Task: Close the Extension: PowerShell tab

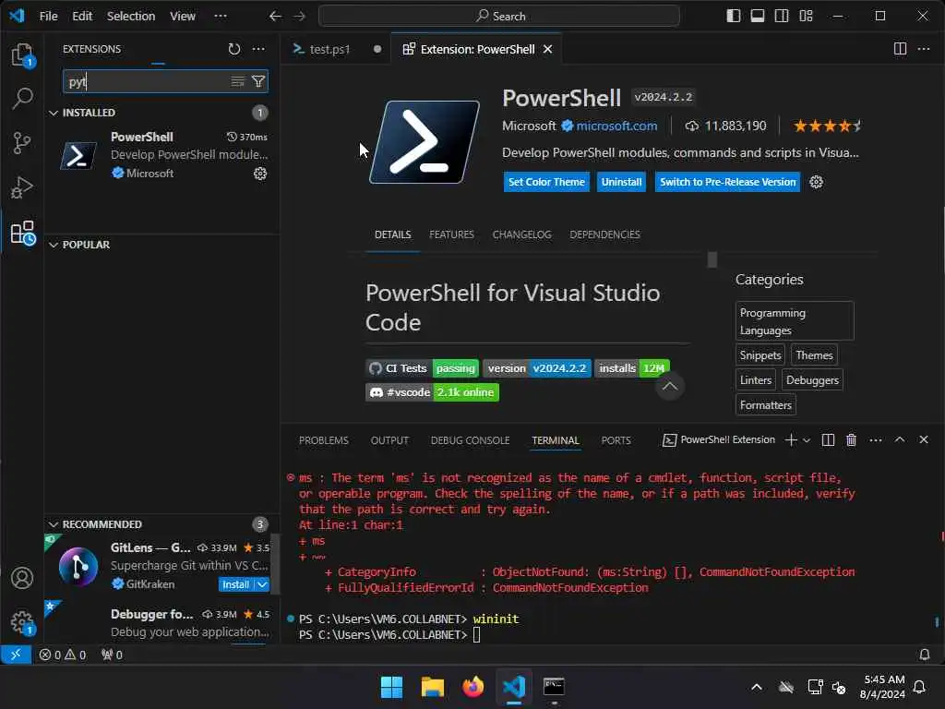Action: 548,50
